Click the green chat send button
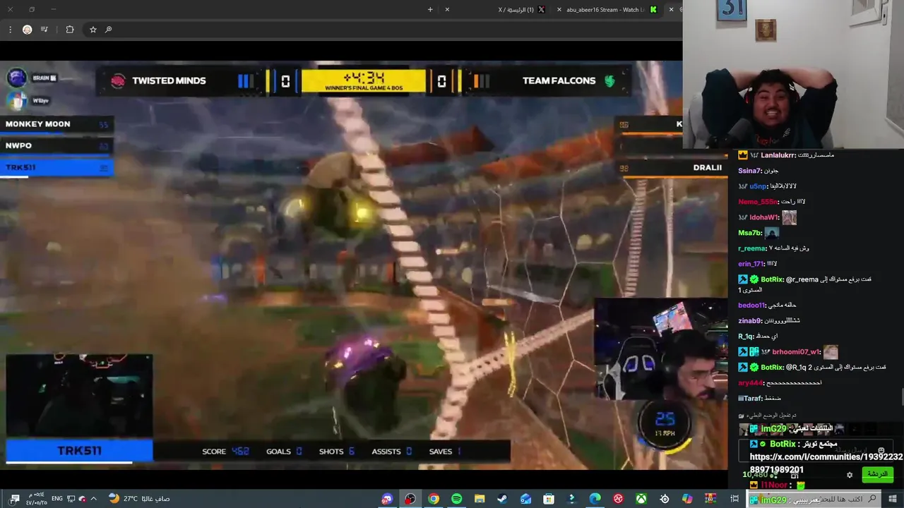 coord(877,474)
